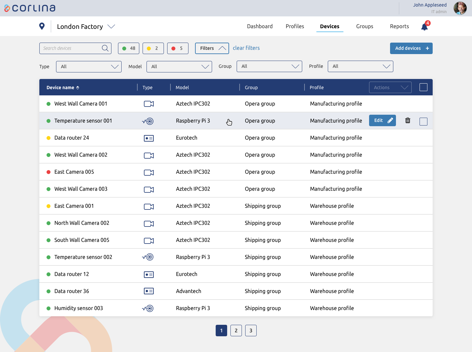Click router icon for Data router 36
Image resolution: width=472 pixels, height=352 pixels.
[x=149, y=291]
